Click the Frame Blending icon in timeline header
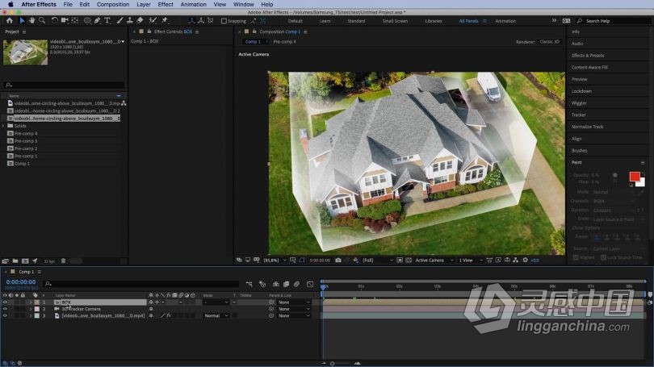This screenshot has width=654, height=367. pyautogui.click(x=286, y=284)
